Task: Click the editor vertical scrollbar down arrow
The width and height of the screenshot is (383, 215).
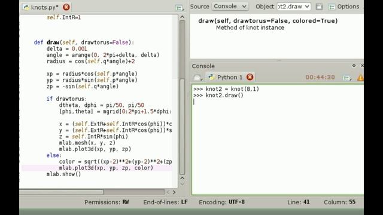Action: click(182, 184)
